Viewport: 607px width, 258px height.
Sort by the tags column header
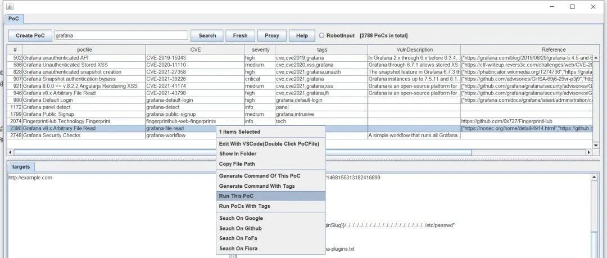[x=321, y=49]
